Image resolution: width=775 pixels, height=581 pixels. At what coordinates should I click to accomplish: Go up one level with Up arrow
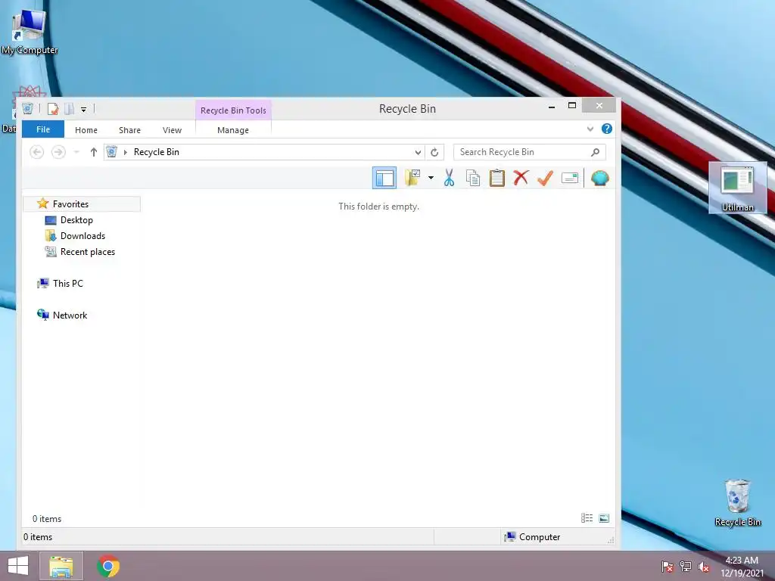[93, 152]
